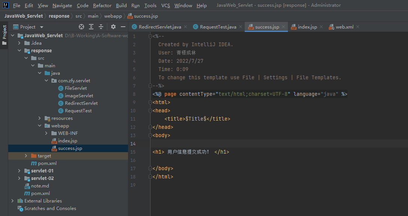Viewport: 408px width, 216px height.
Task: Open the Project view dropdown
Action: point(42,27)
